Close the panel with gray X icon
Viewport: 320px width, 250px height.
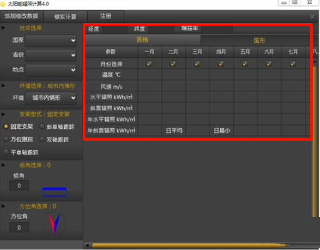click(x=312, y=16)
